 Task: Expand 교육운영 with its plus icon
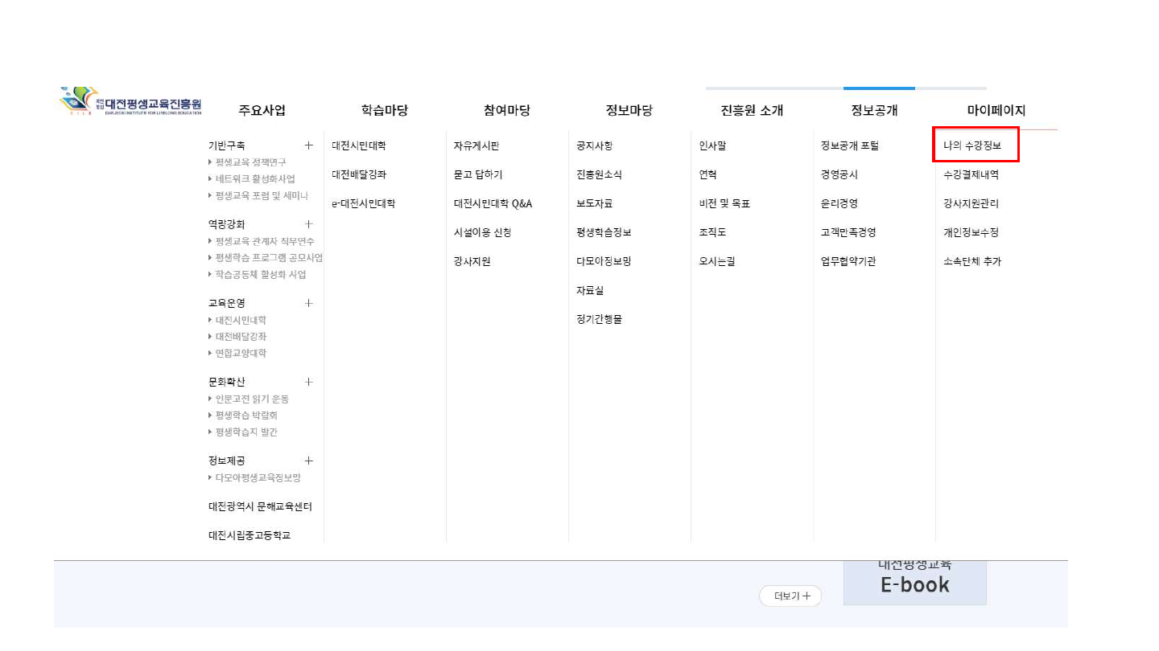click(308, 303)
